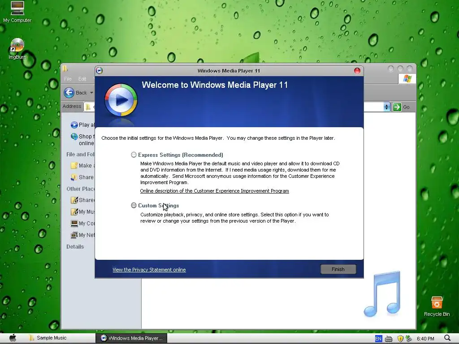Expand the address bar dropdown in Explorer
Screen dimensions: 459x344
coord(386,107)
